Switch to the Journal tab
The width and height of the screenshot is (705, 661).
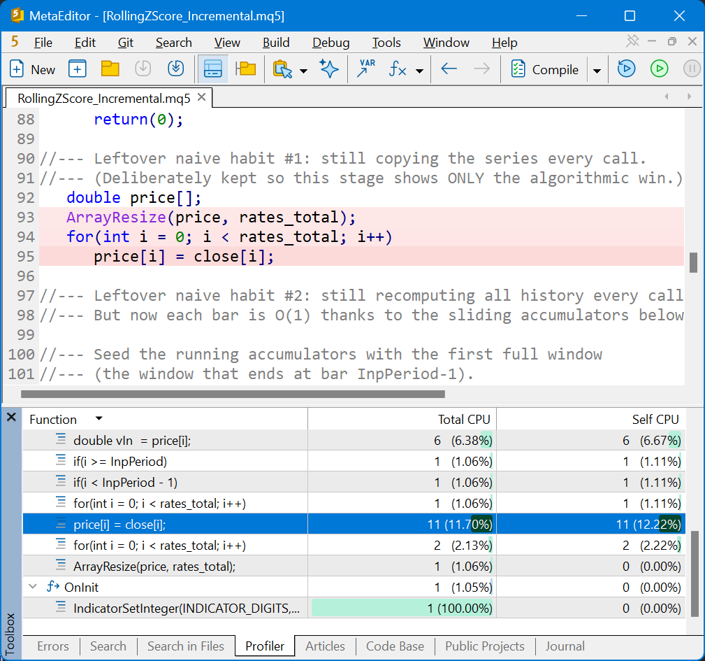coord(565,646)
